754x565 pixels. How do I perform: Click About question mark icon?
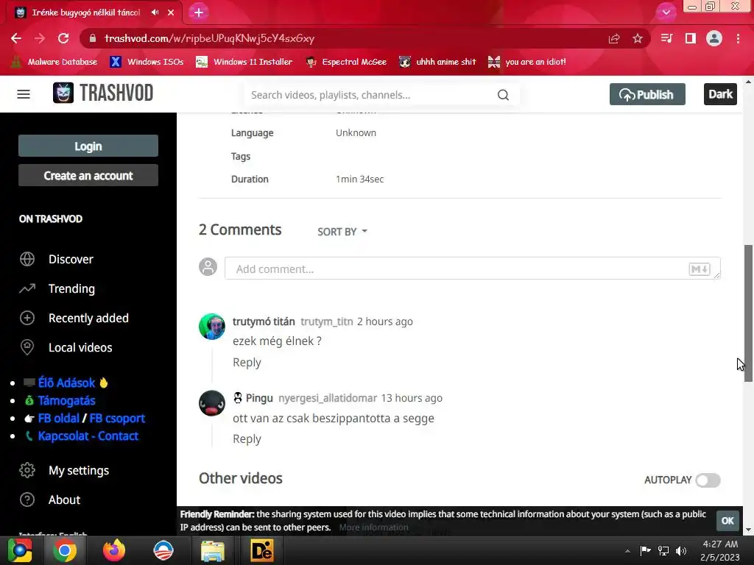[x=27, y=500]
